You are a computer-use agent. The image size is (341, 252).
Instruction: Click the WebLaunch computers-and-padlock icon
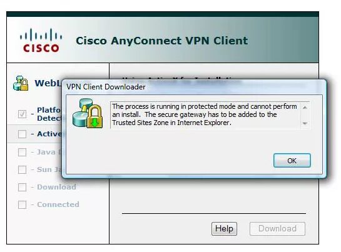coord(21,83)
